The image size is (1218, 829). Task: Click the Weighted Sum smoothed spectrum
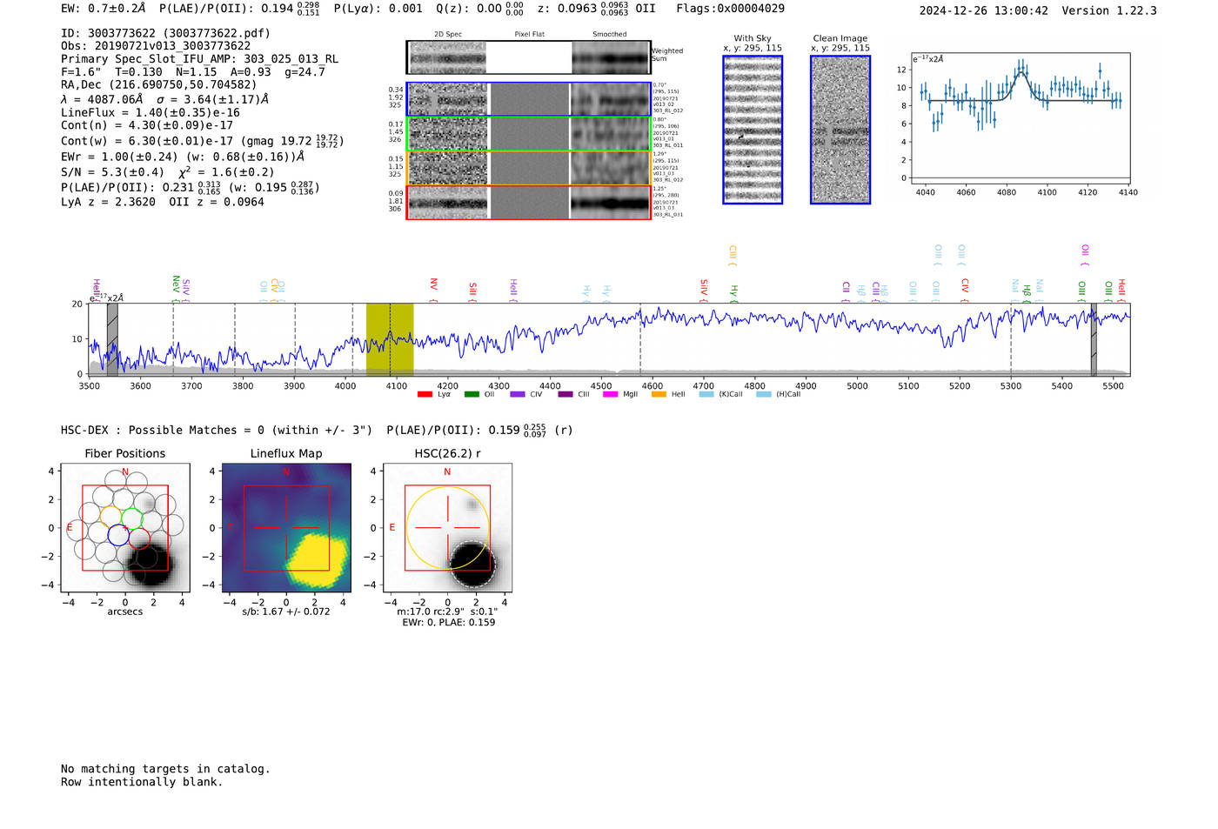611,58
